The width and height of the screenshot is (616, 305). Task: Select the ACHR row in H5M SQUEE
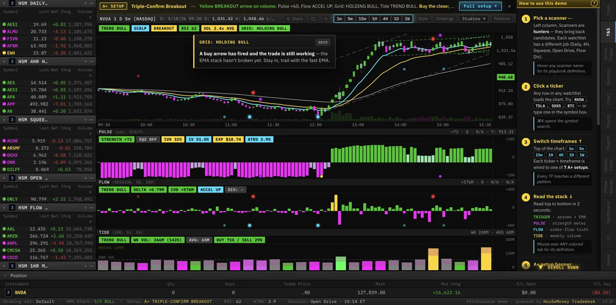pyautogui.click(x=48, y=141)
